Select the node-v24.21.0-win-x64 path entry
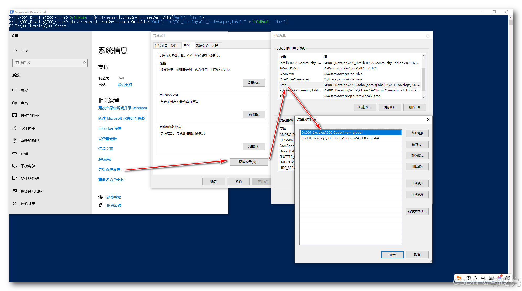522x291 pixels. pos(350,138)
